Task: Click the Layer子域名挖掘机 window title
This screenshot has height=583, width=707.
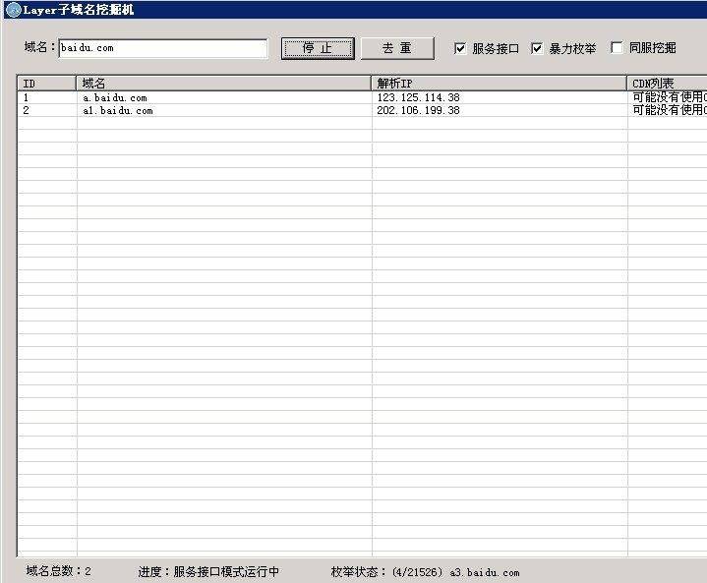Action: click(x=79, y=10)
